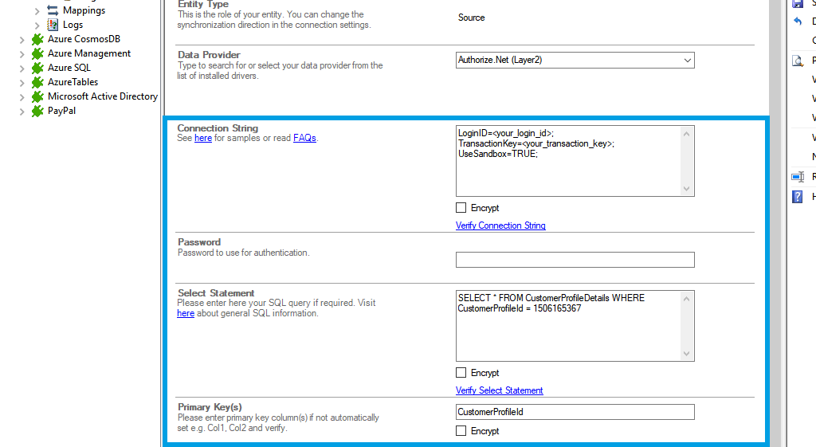Click the Verify Connection String link
The height and width of the screenshot is (447, 816).
click(x=500, y=225)
